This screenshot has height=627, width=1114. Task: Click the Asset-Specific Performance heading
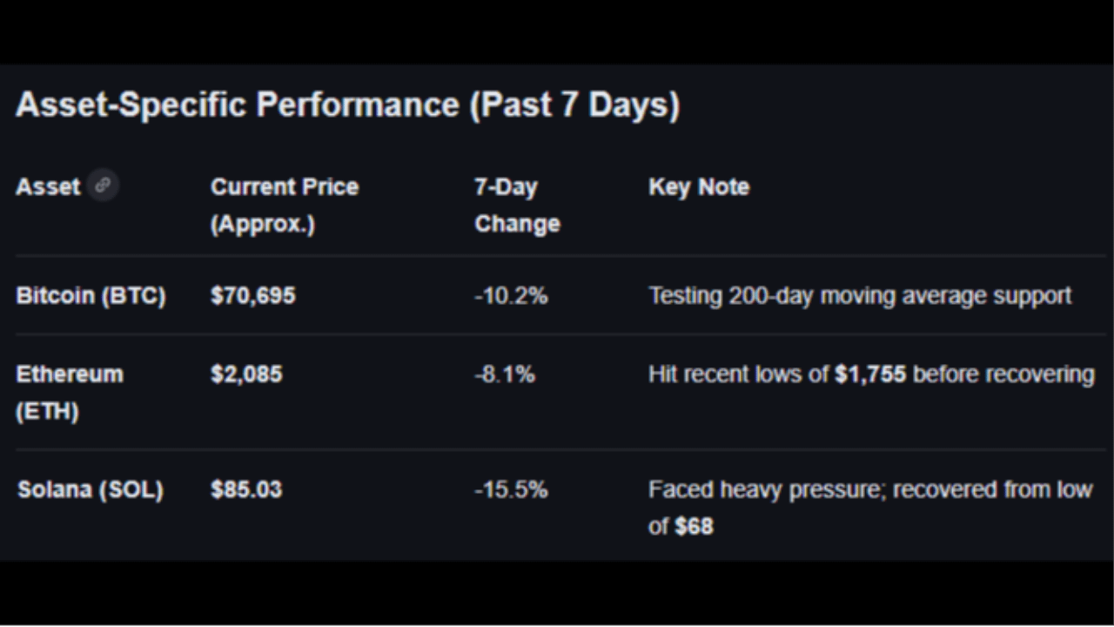347,104
